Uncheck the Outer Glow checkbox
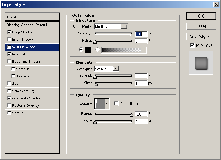Image resolution: width=221 pixels, height=160 pixels. coord(9,47)
